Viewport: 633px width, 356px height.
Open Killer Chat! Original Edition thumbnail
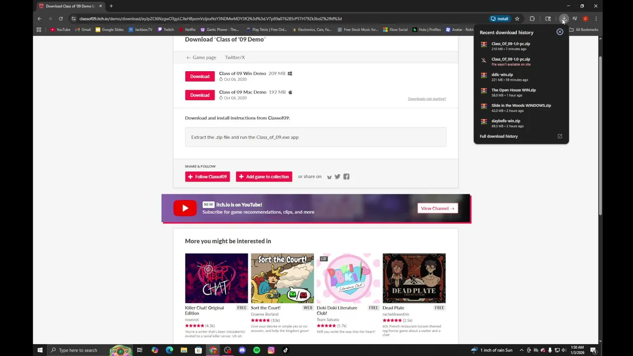[217, 278]
